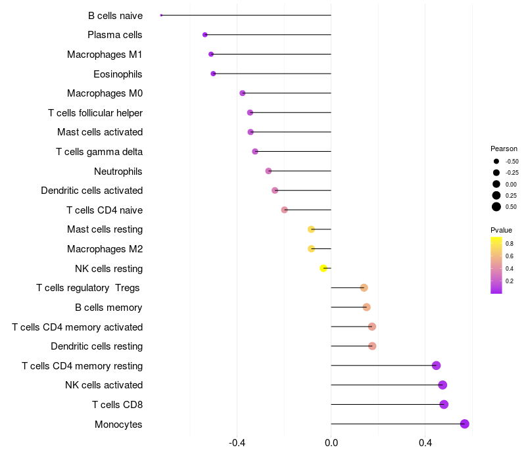The image size is (526, 460).
Task: Click the 0.00 Pearson legend circle
Action: click(496, 184)
